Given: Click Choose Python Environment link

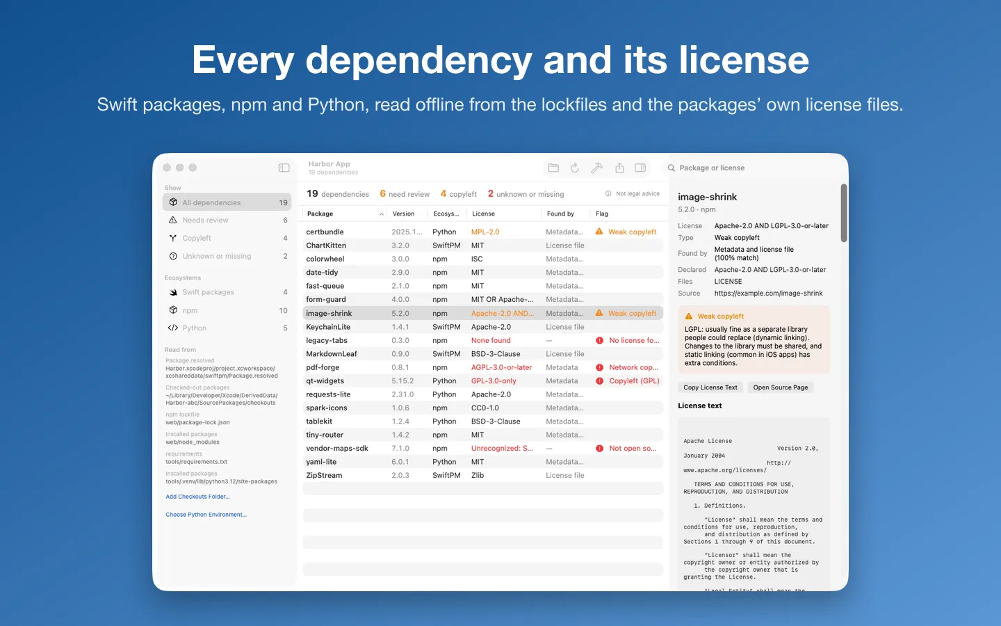Looking at the screenshot, I should [206, 515].
